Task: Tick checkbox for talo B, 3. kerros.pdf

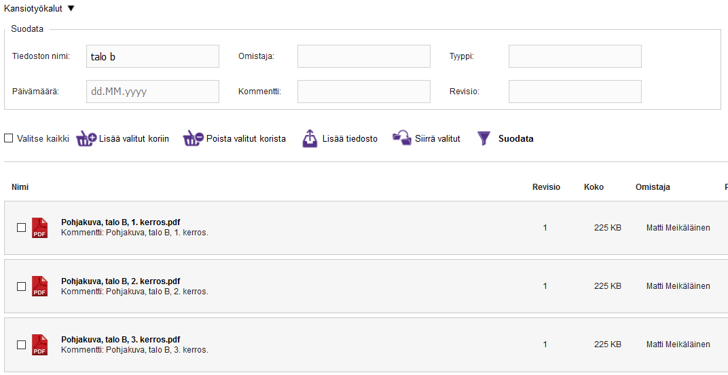Action: [21, 344]
